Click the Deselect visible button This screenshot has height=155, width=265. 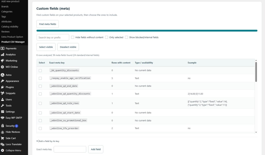(x=68, y=47)
